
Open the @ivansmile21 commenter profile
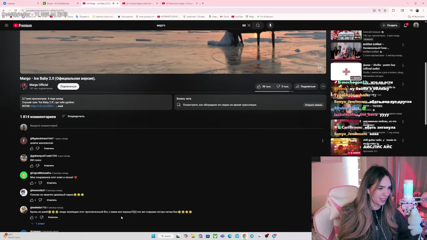coord(38,190)
